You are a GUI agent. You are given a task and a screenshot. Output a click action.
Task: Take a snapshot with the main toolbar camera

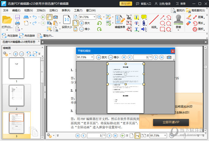click(x=55, y=17)
